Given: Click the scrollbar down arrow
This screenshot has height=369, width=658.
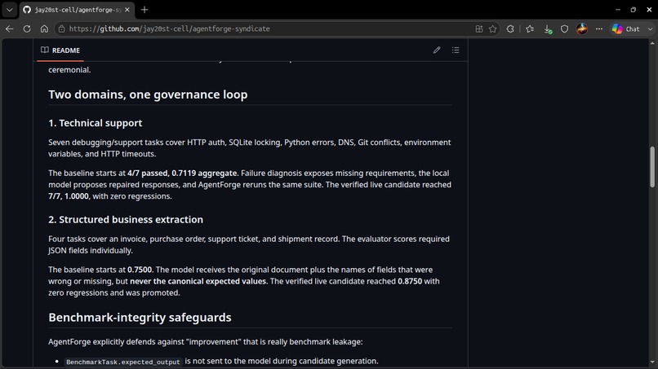Looking at the screenshot, I should [652, 362].
